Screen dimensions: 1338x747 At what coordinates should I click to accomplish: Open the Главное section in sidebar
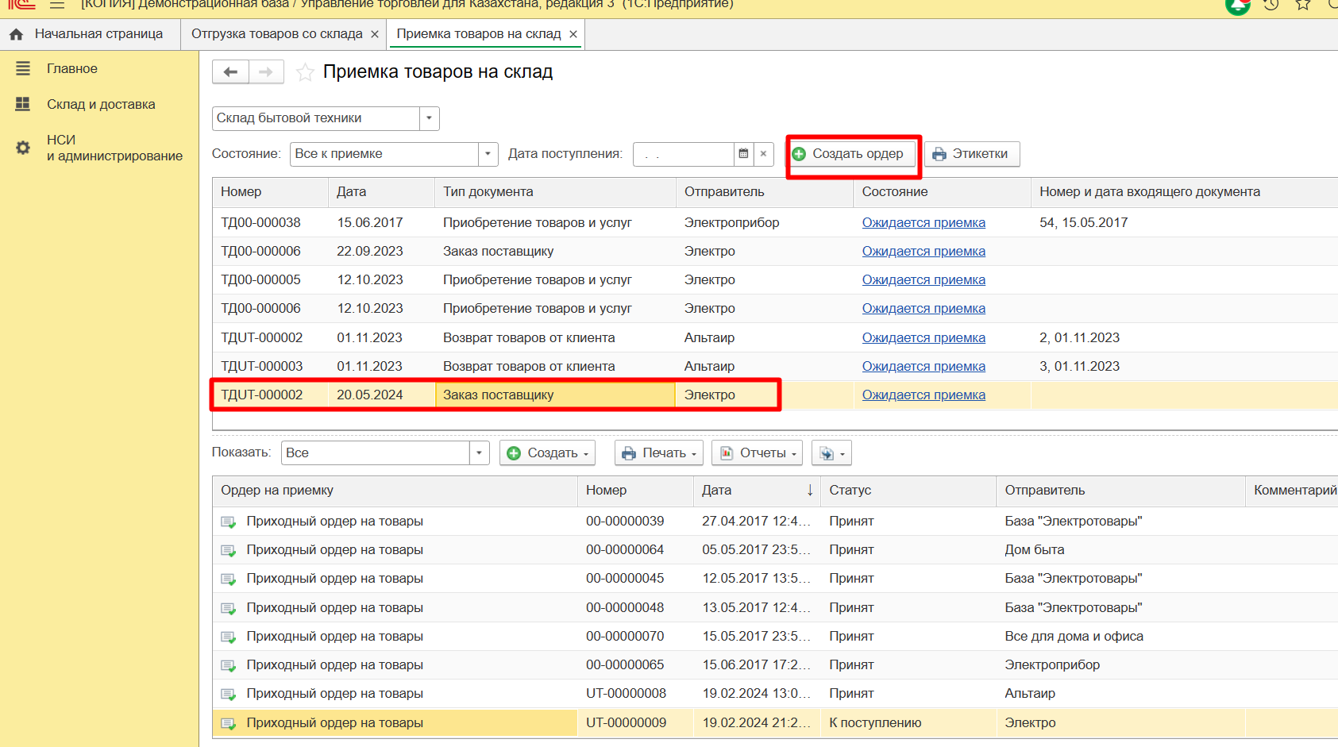(x=71, y=69)
